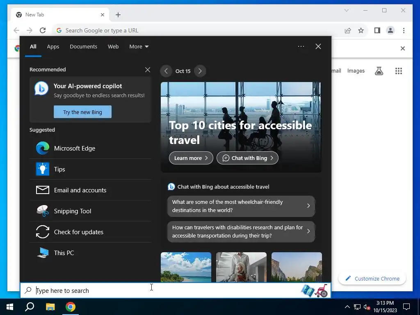Open the Chrome profile avatar
Screen dimensions: 420x315
(x=390, y=30)
